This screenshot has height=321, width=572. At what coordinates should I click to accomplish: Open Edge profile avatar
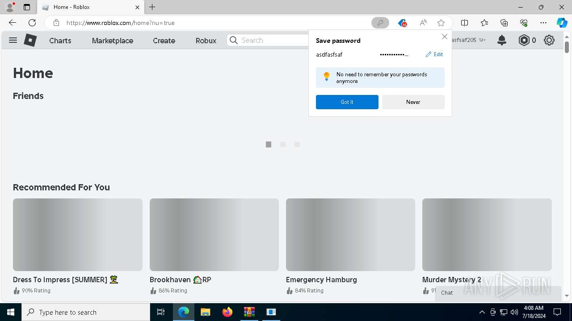tap(10, 7)
